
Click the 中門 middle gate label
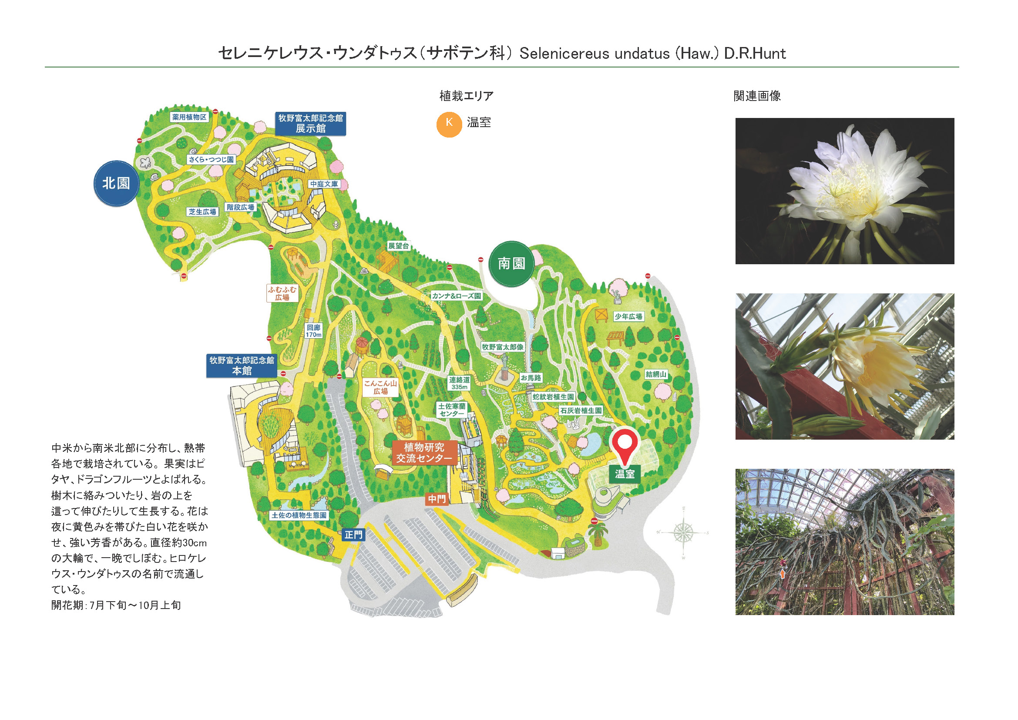(x=436, y=499)
